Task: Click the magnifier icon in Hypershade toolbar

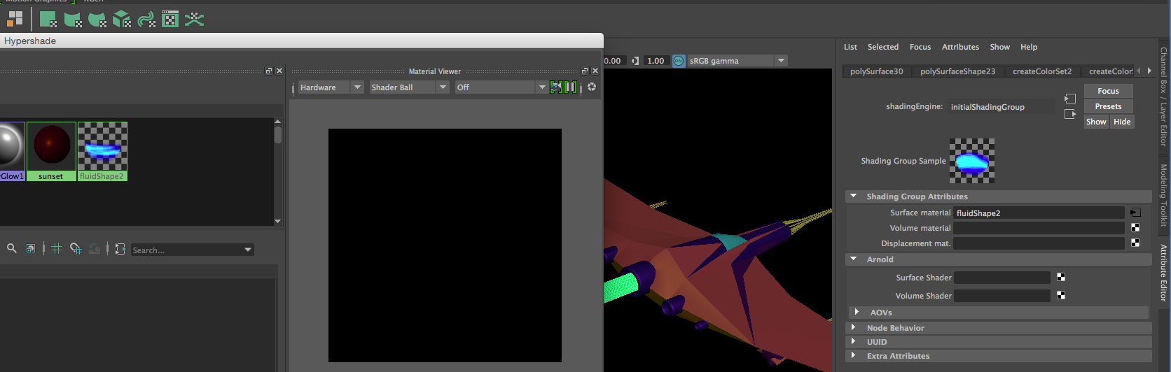Action: click(x=12, y=248)
